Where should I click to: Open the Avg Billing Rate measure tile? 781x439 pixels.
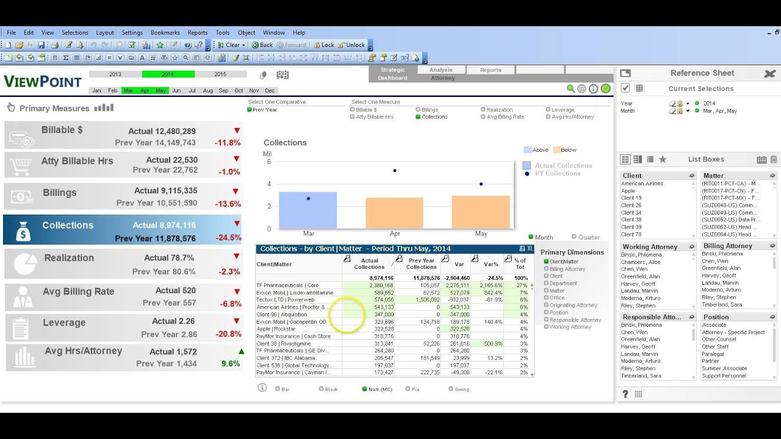click(123, 297)
